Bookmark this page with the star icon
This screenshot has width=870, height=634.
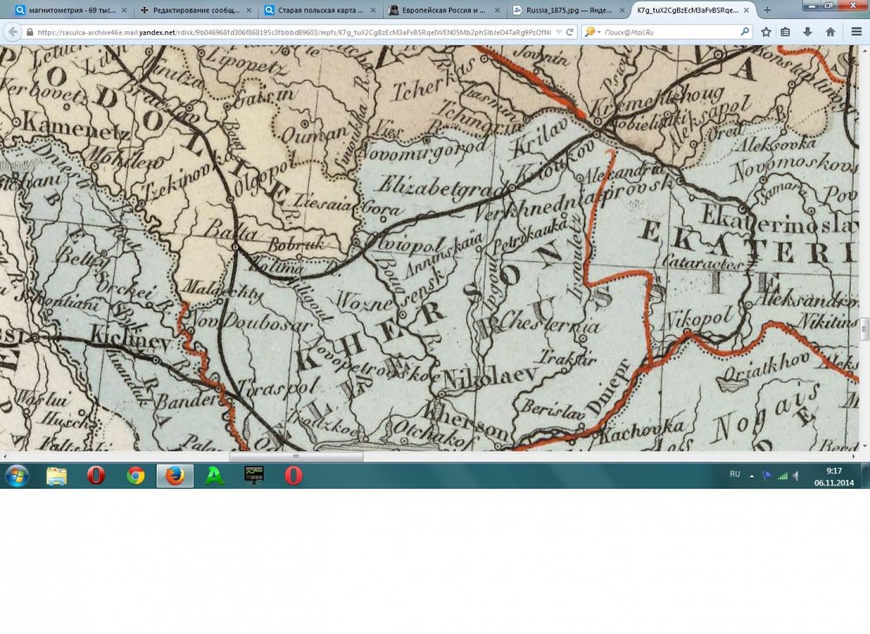pyautogui.click(x=766, y=32)
